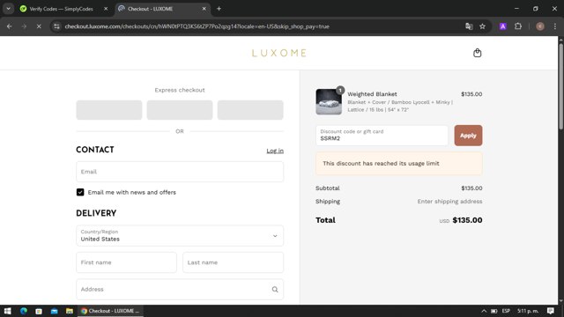The image size is (564, 317).
Task: Click the third express checkout button
Action: tap(250, 110)
